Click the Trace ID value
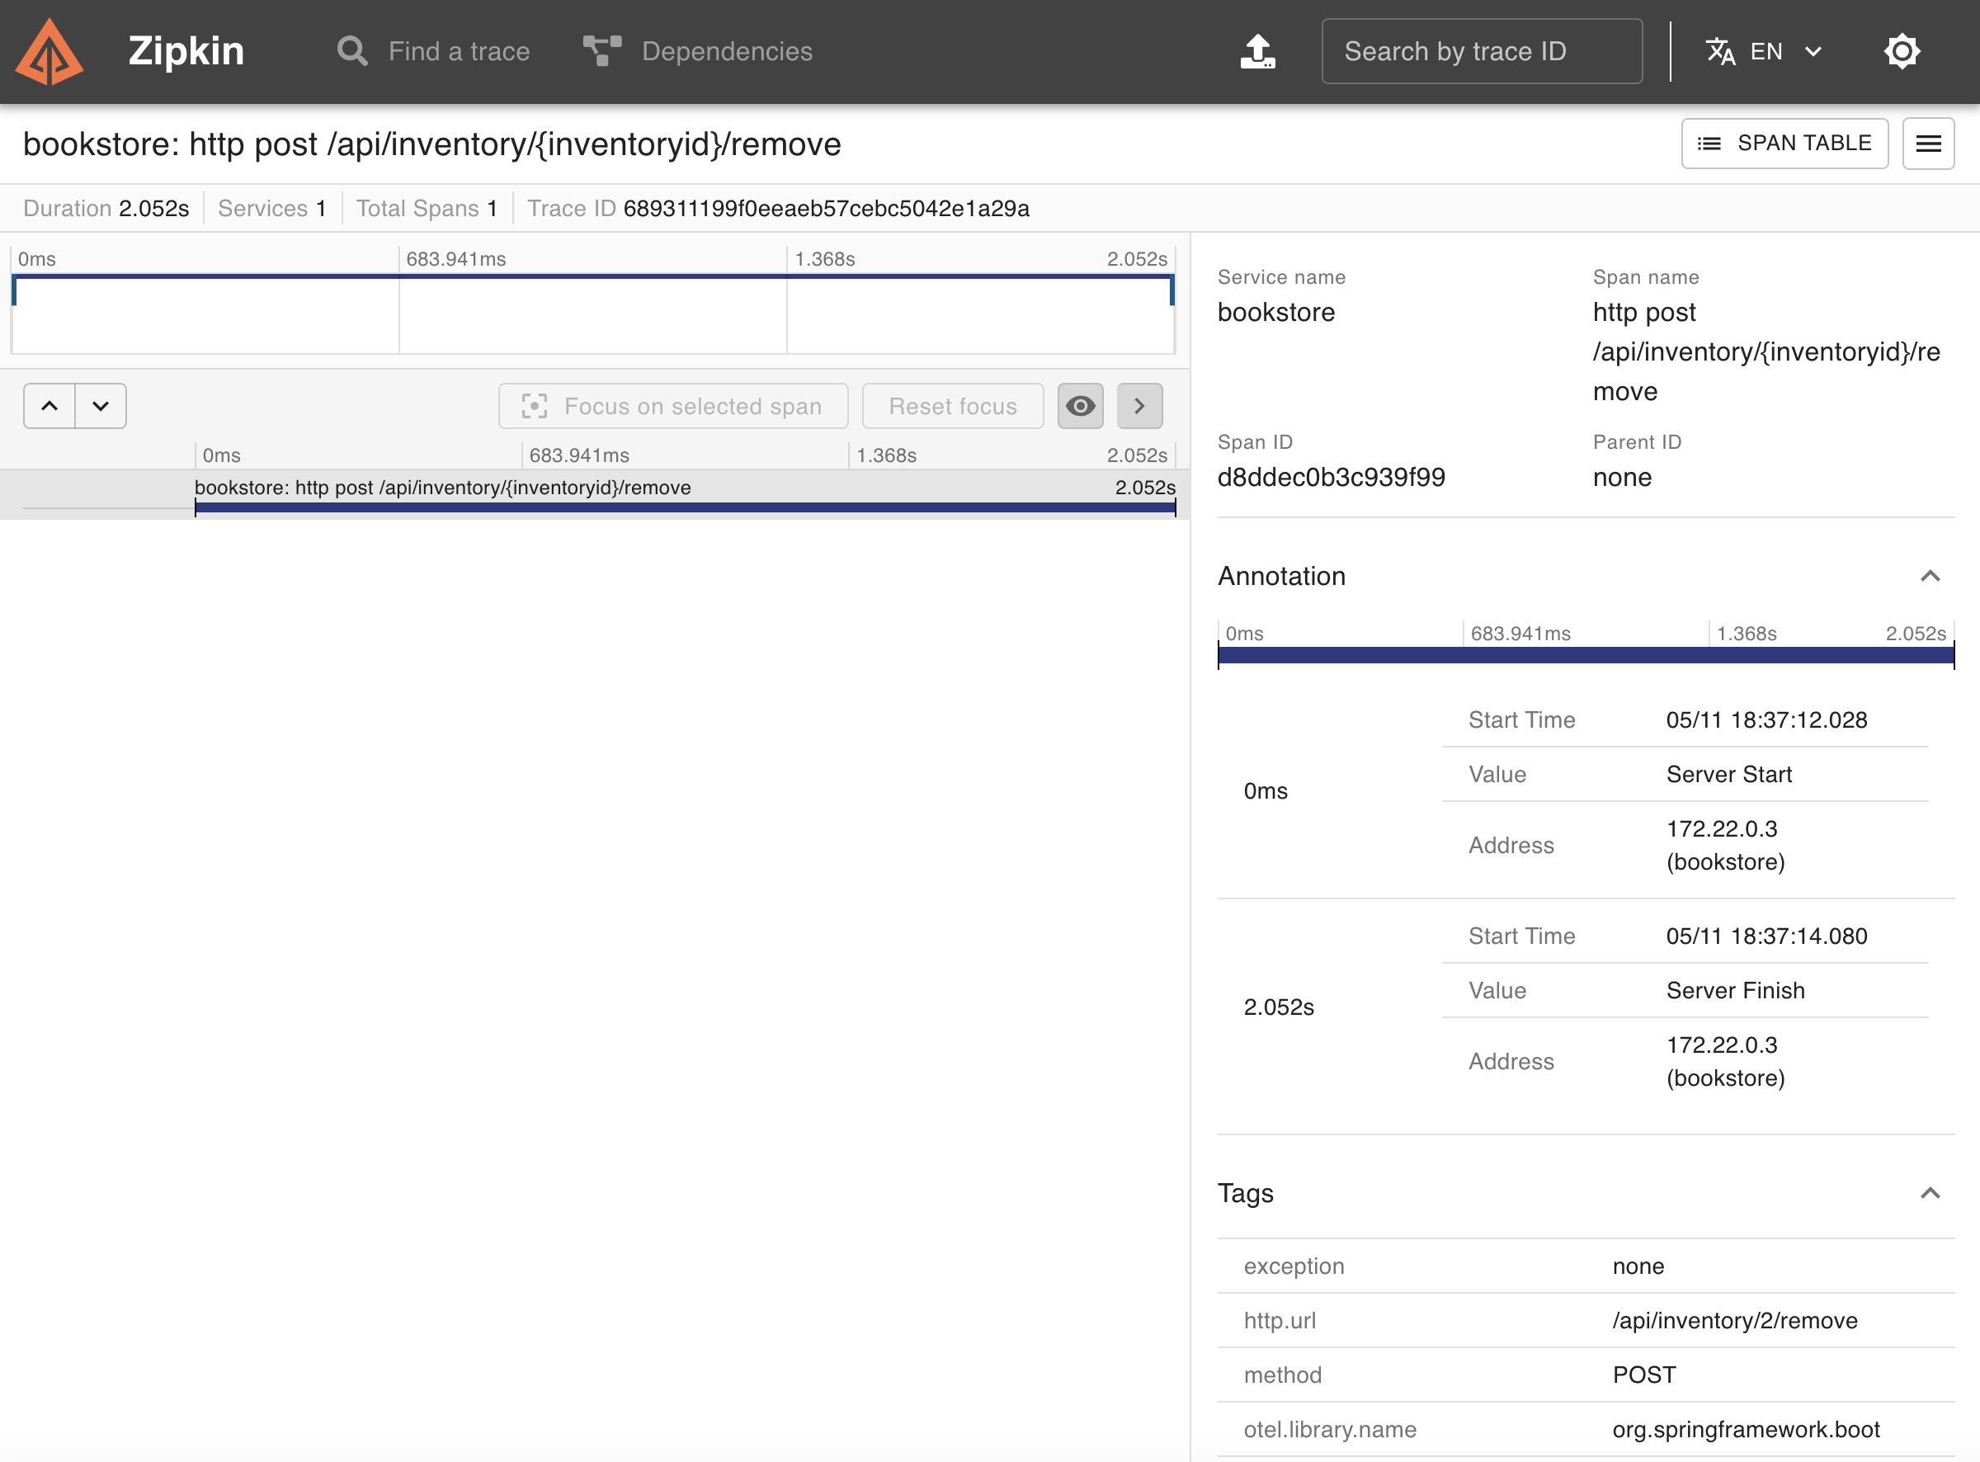Screen dimensions: 1980x1462 [827, 209]
